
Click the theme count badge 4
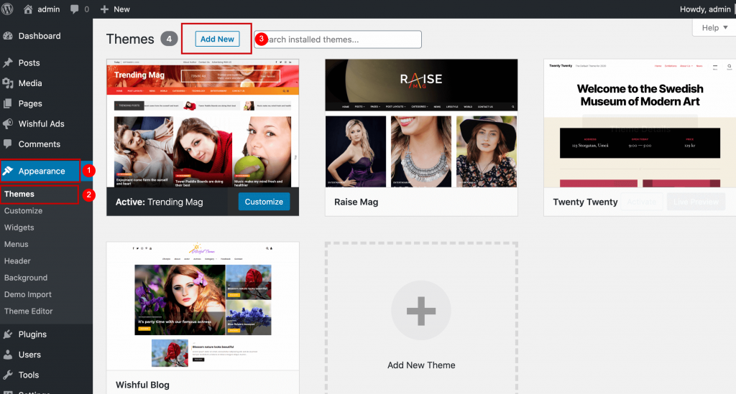click(x=169, y=39)
